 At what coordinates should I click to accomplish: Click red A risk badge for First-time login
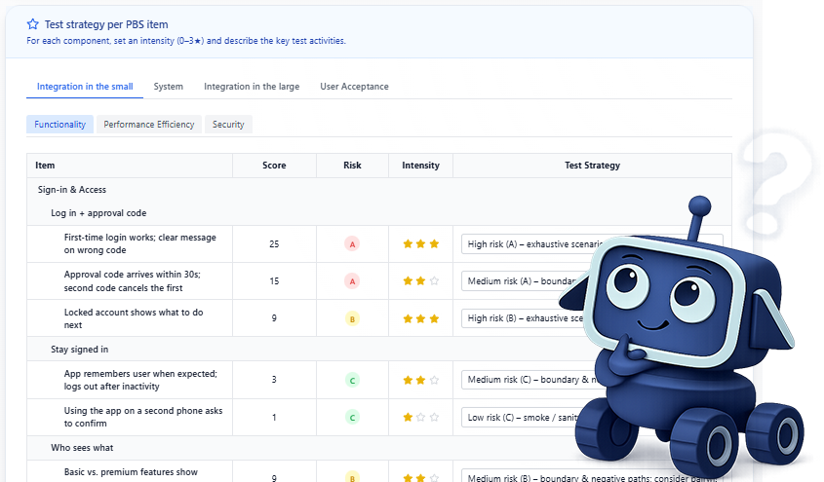(x=352, y=244)
